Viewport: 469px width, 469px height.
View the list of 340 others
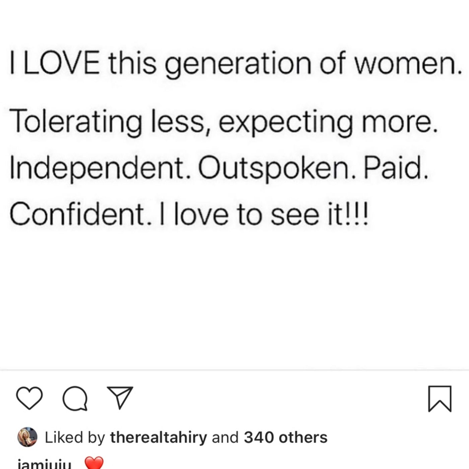(x=285, y=437)
